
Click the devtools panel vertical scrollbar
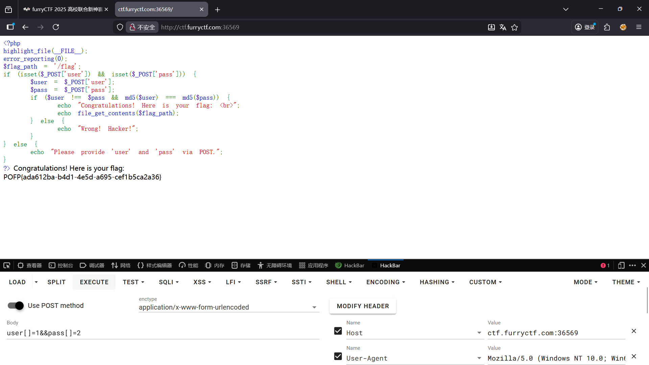647,301
